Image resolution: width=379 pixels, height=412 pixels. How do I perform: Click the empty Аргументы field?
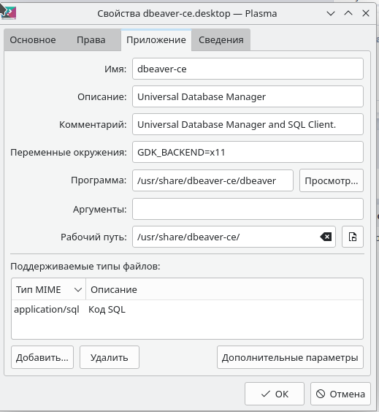[x=248, y=209]
